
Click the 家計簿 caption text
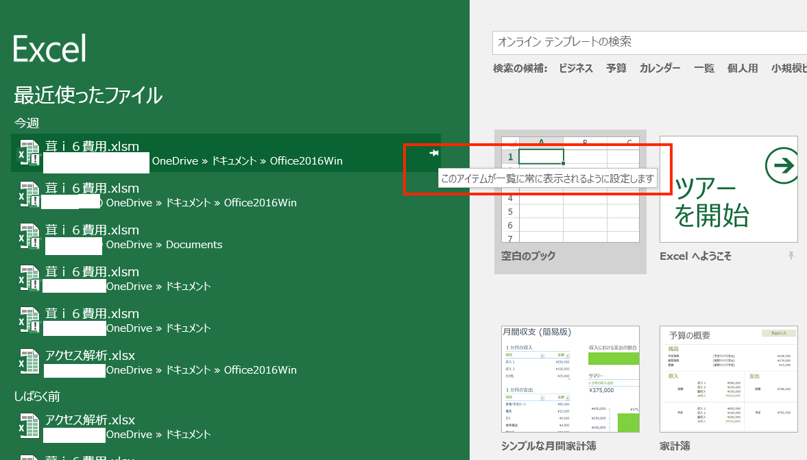(675, 446)
